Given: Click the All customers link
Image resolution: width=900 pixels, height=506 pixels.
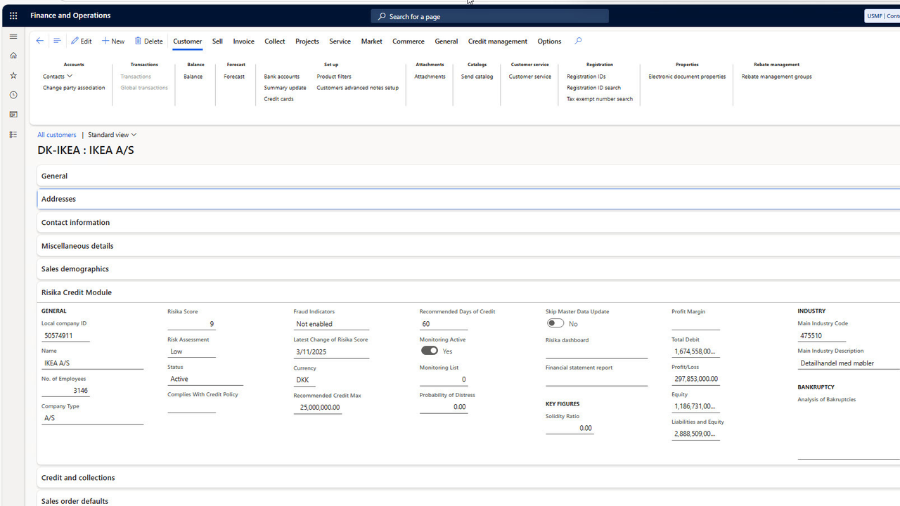Looking at the screenshot, I should point(57,135).
